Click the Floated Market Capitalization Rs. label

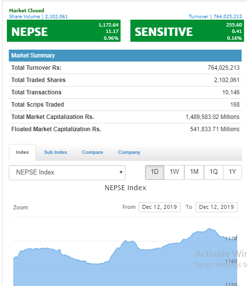pyautogui.click(x=56, y=129)
